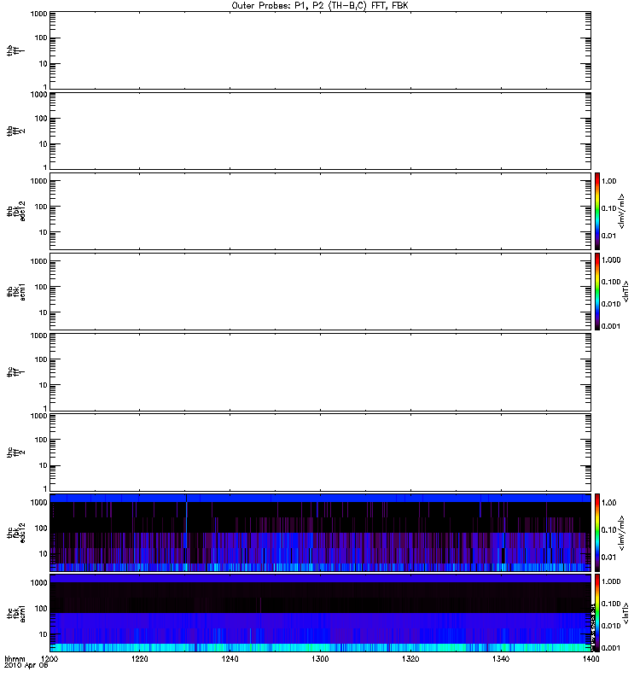Click the '1.000' value on thc scm1 color bar
This screenshot has width=640, height=683.
pos(611,581)
